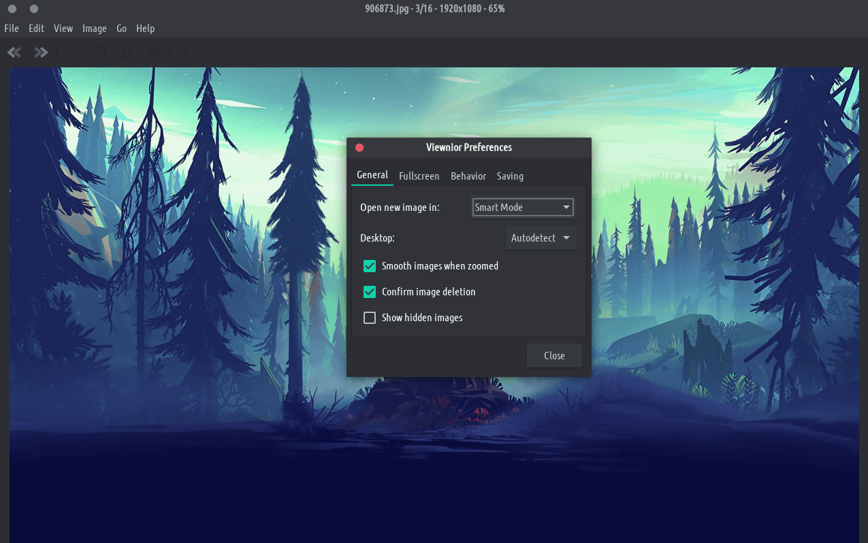
Task: Show image at normal size
Action: [127, 52]
